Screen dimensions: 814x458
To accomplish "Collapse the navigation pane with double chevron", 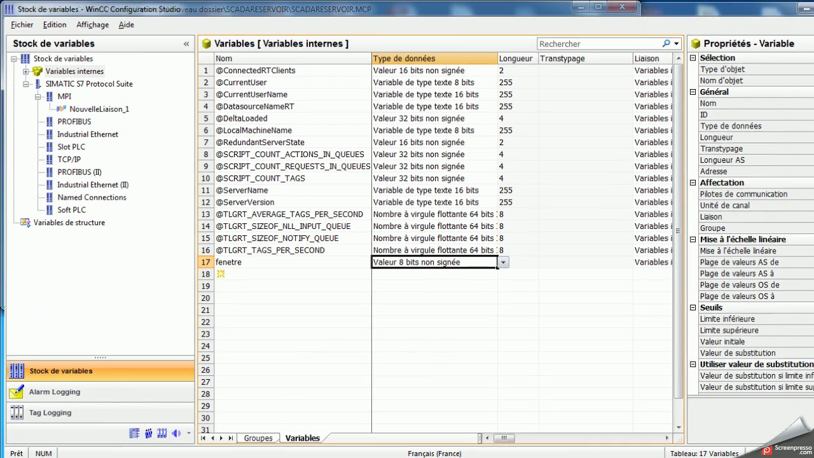I will 186,44.
